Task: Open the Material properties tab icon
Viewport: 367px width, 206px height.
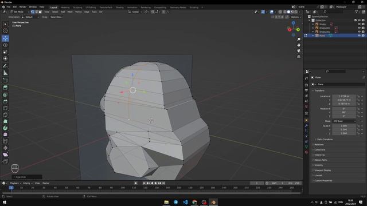Action: pos(306,152)
